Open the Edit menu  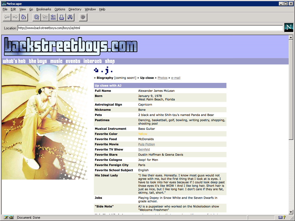click(13, 9)
